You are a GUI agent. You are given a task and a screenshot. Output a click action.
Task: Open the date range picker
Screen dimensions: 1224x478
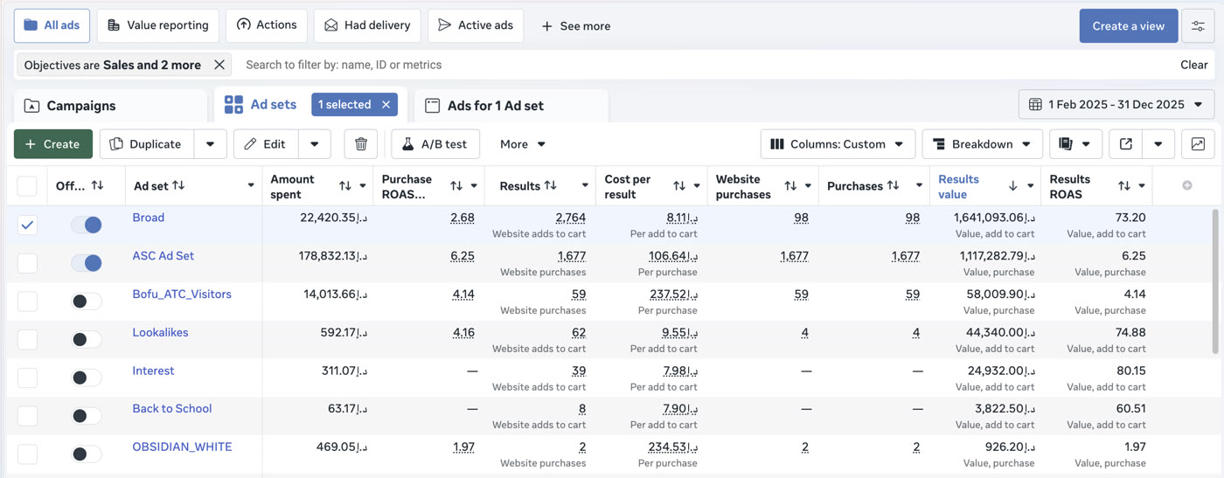[1116, 104]
